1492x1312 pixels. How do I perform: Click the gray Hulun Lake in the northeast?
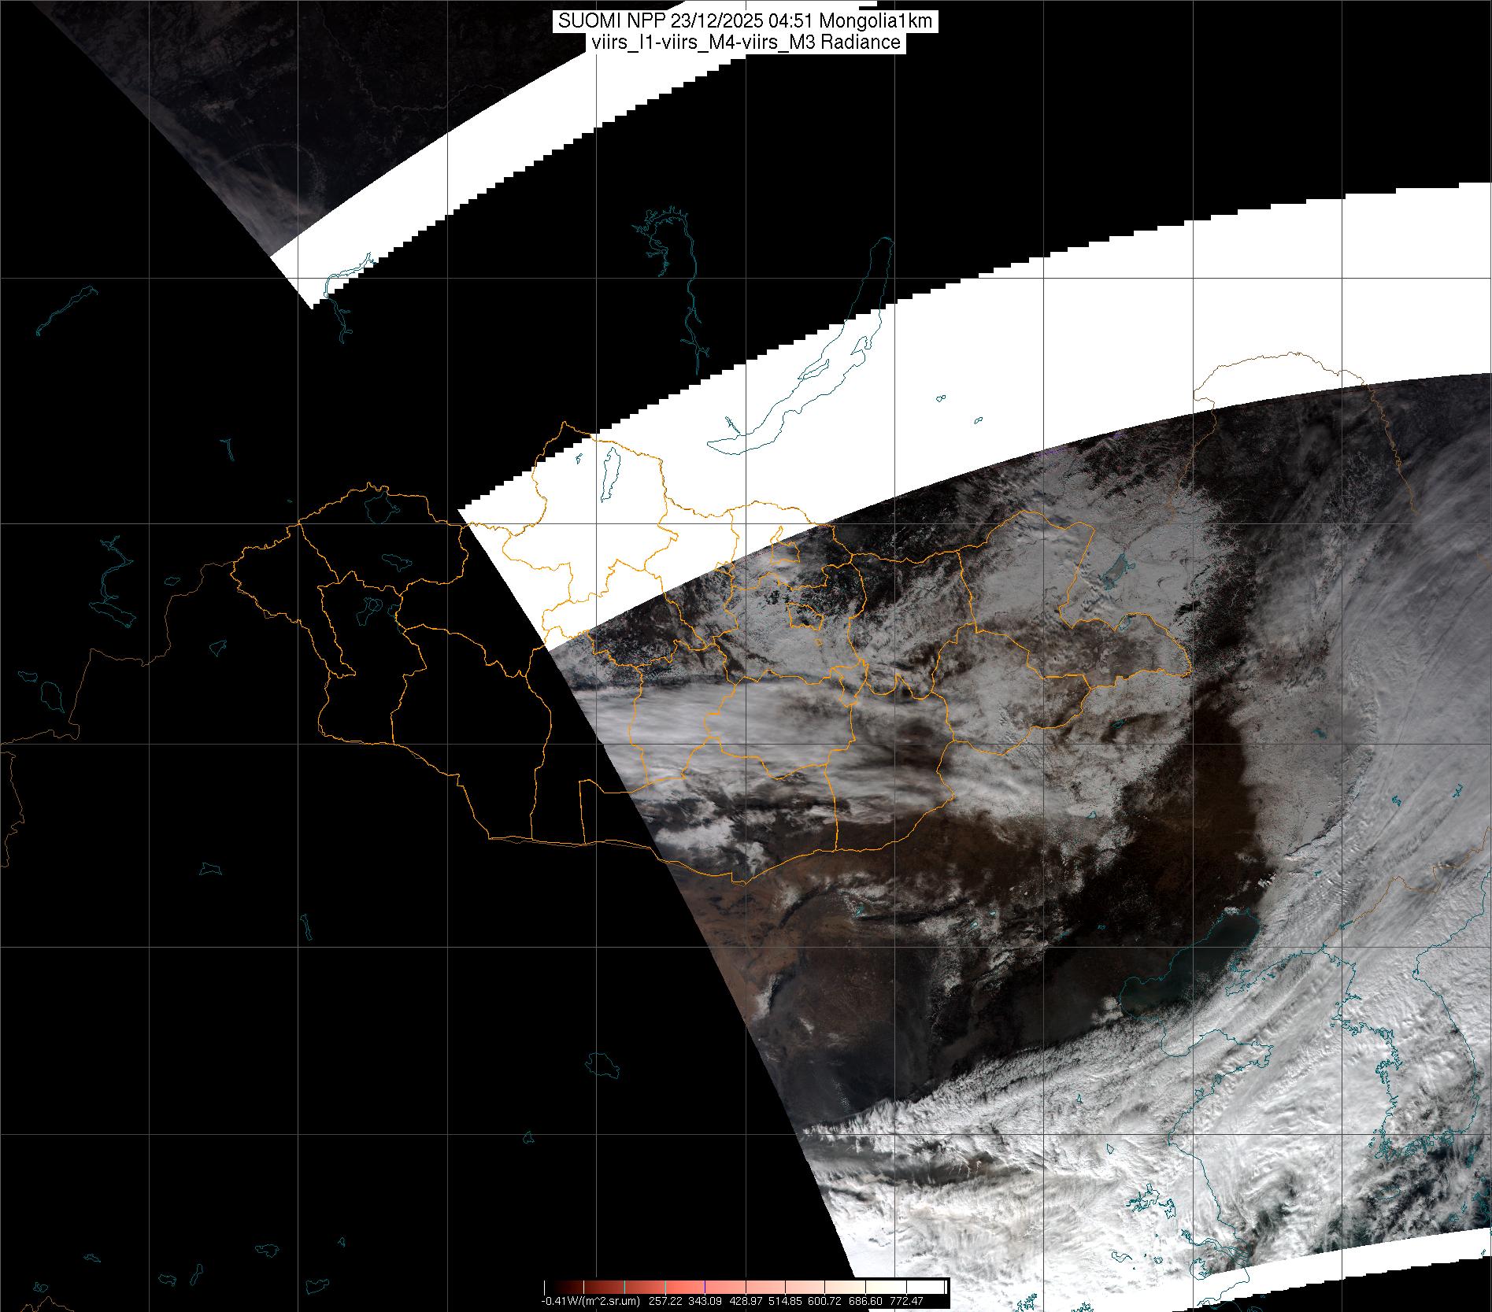[x=1115, y=573]
